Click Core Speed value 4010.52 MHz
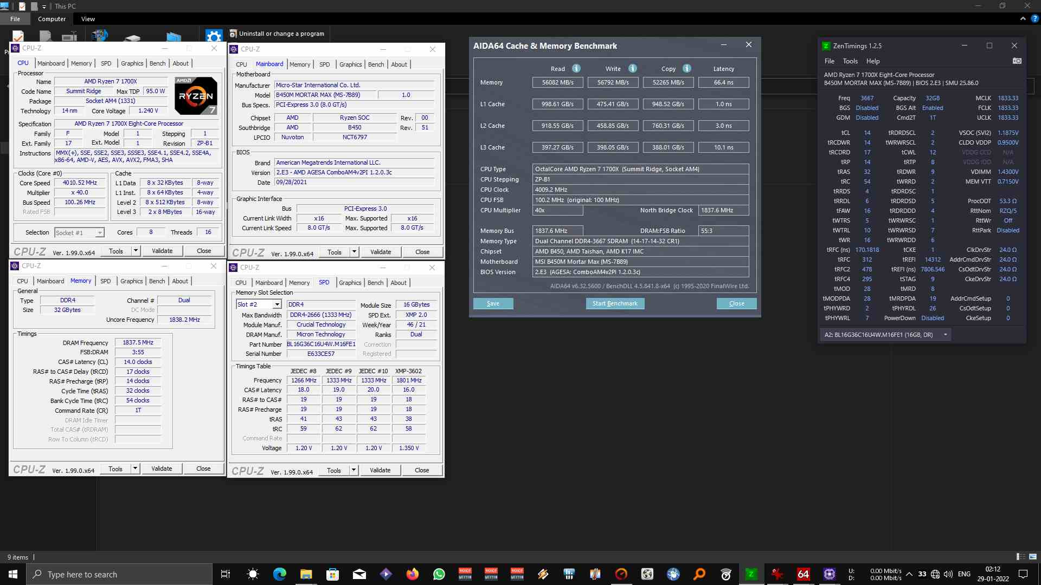Screen dimensions: 1041x585 (x=80, y=183)
